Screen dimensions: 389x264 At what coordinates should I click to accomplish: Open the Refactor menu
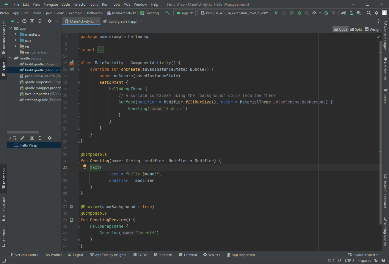click(x=80, y=4)
